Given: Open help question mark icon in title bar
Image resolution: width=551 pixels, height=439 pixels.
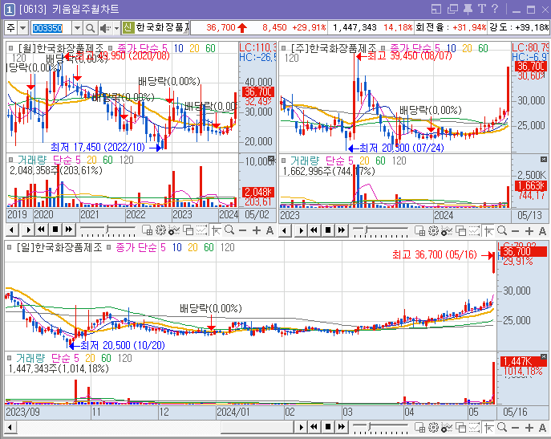Looking at the screenshot, I should coord(494,9).
